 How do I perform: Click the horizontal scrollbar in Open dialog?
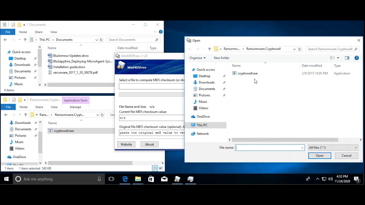[x=285, y=140]
